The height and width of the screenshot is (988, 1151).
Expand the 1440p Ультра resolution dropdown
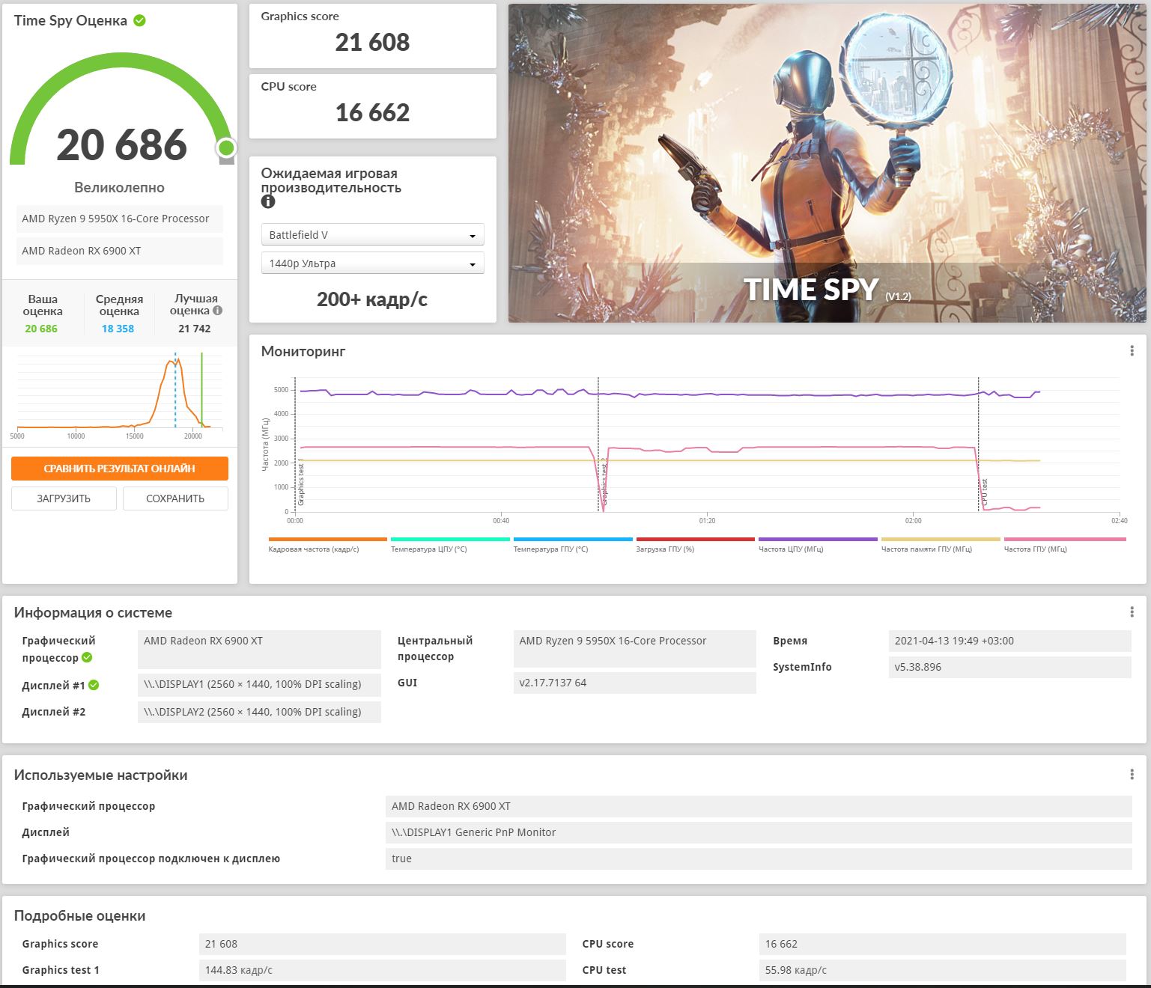pos(372,263)
